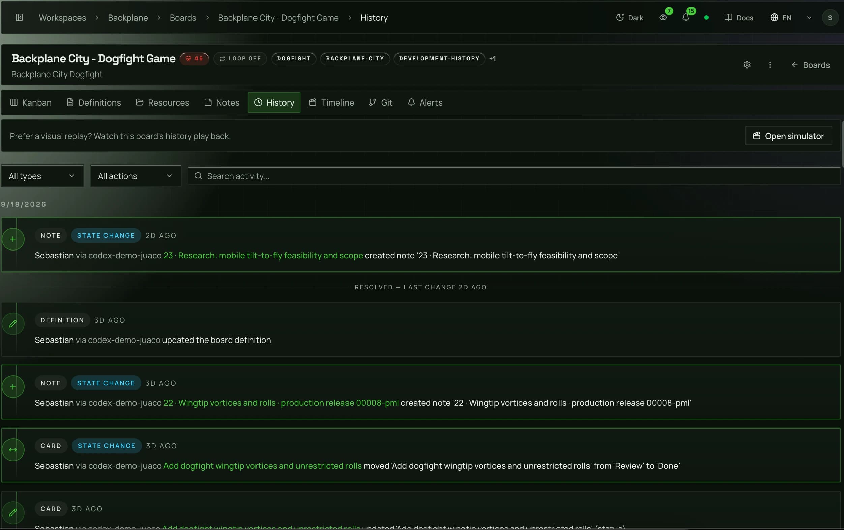Click DEFINITION type badge
This screenshot has height=530, width=844.
(x=62, y=320)
